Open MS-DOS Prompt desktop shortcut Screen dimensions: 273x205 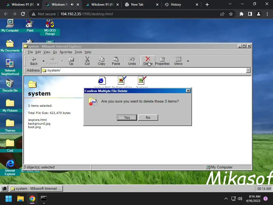pos(50,27)
